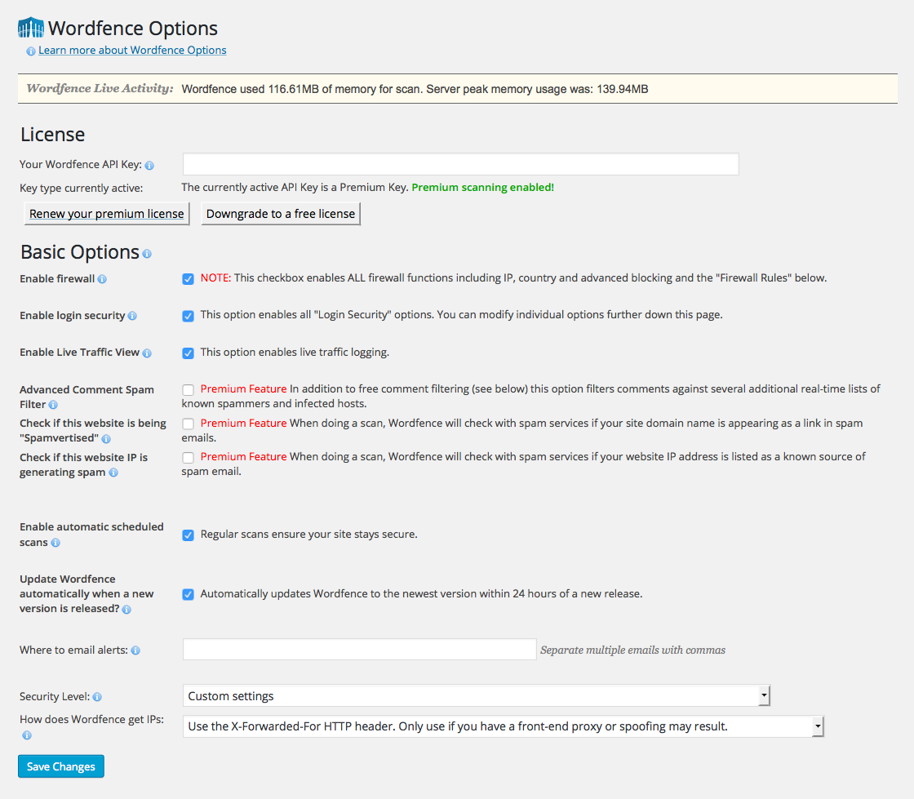Viewport: 914px width, 799px height.
Task: Click info icon beside Basic Options heading
Action: [147, 254]
